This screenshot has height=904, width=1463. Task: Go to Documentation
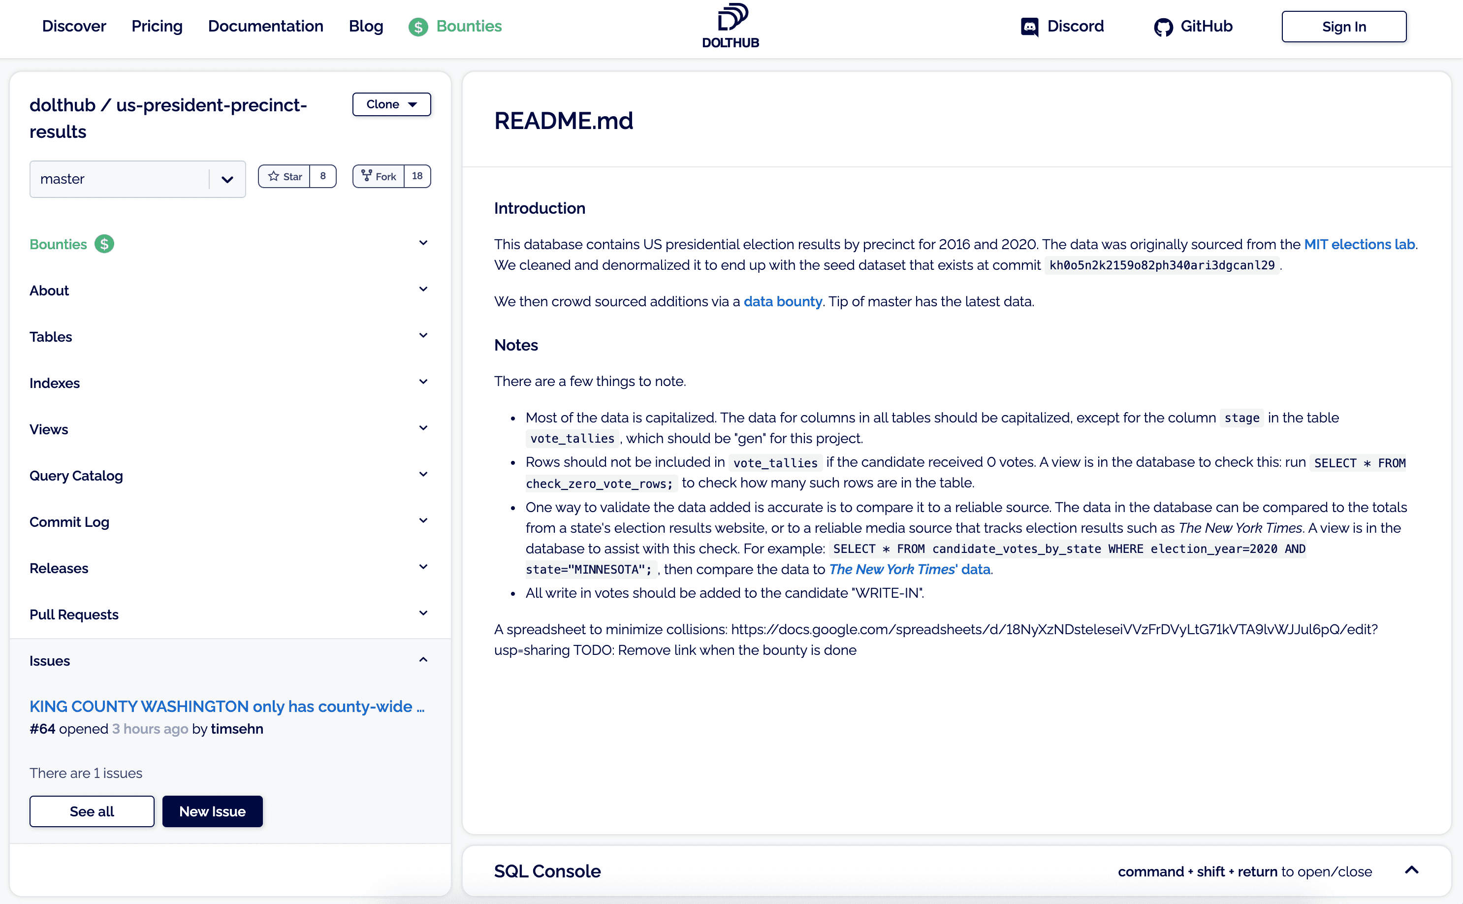pyautogui.click(x=265, y=26)
